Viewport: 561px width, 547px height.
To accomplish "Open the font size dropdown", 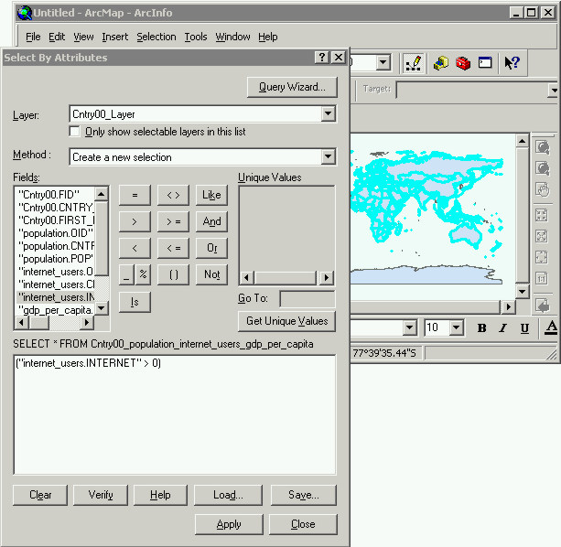I will pyautogui.click(x=458, y=327).
